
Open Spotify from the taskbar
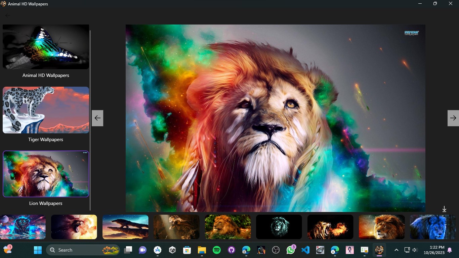(217, 250)
